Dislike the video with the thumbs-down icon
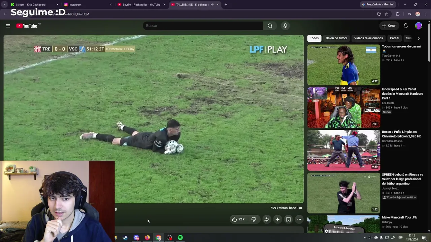This screenshot has height=242, width=431. pos(254,219)
